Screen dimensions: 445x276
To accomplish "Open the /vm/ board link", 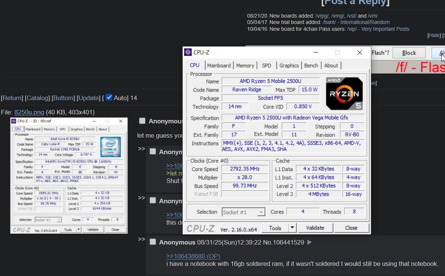I will (372, 16).
